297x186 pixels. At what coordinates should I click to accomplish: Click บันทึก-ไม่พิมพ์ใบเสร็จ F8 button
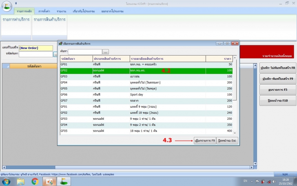(278, 68)
